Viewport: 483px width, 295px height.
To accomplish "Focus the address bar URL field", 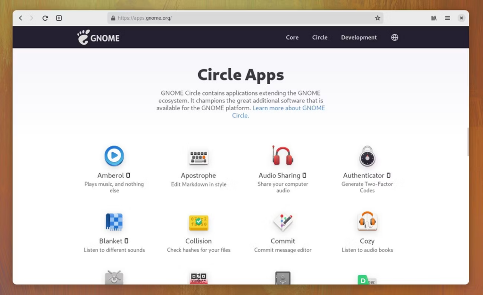I will [245, 18].
